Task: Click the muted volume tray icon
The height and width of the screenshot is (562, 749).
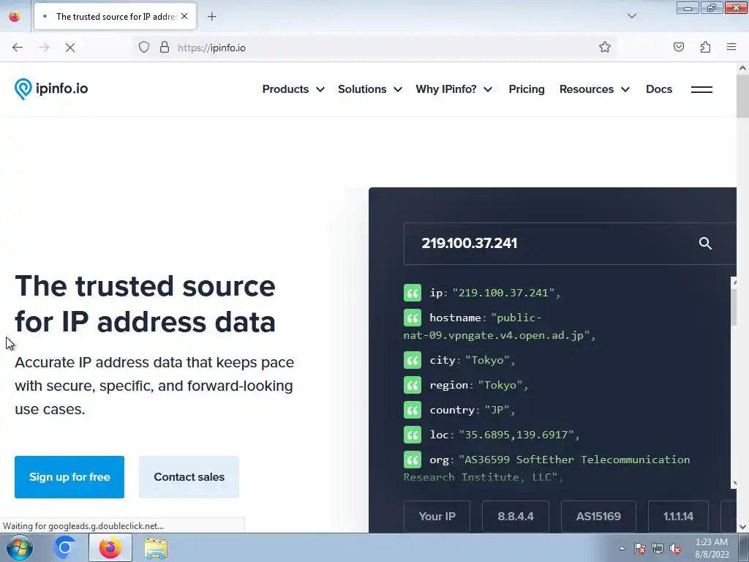Action: [x=675, y=548]
